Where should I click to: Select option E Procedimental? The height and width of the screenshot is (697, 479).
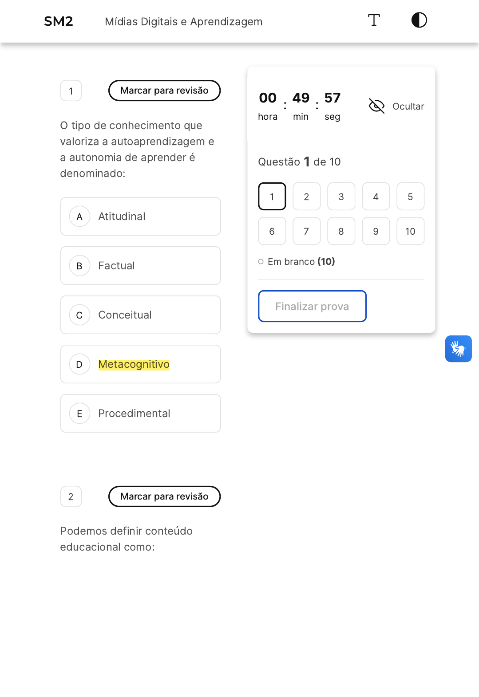[140, 413]
